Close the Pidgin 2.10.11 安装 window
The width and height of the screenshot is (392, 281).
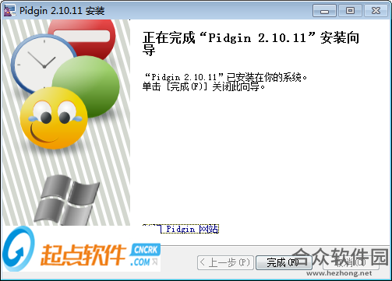pos(376,11)
